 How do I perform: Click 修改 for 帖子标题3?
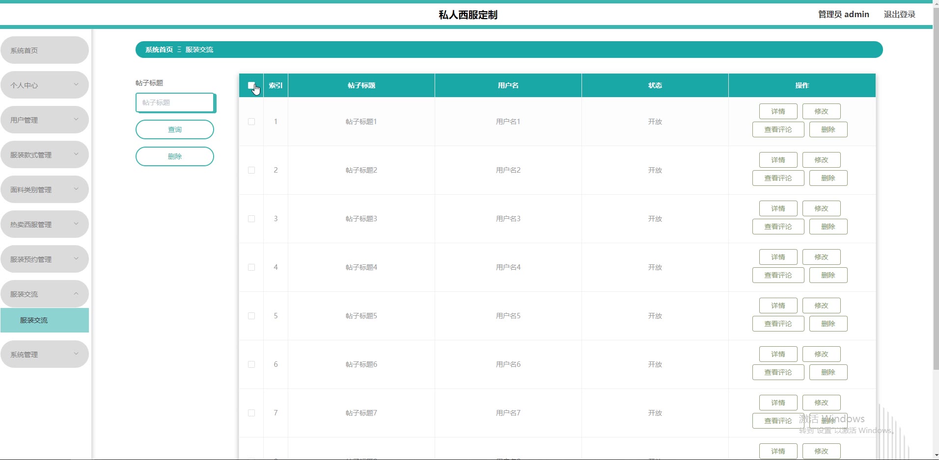[x=822, y=208]
